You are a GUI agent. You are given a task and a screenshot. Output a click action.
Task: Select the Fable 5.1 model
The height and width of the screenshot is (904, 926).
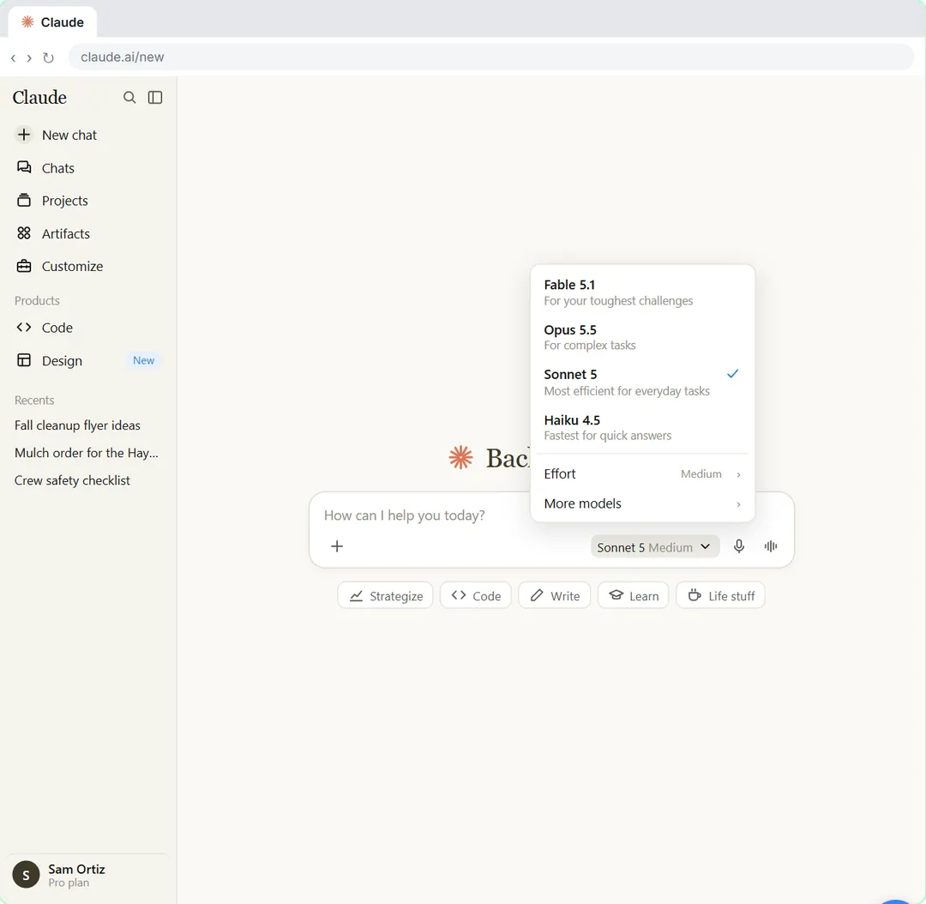pyautogui.click(x=642, y=292)
